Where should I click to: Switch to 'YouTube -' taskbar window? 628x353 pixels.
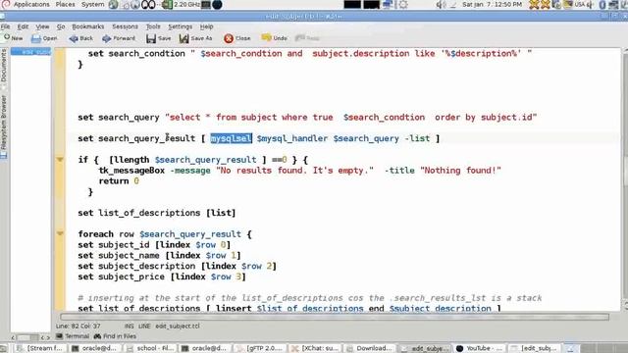(x=479, y=348)
